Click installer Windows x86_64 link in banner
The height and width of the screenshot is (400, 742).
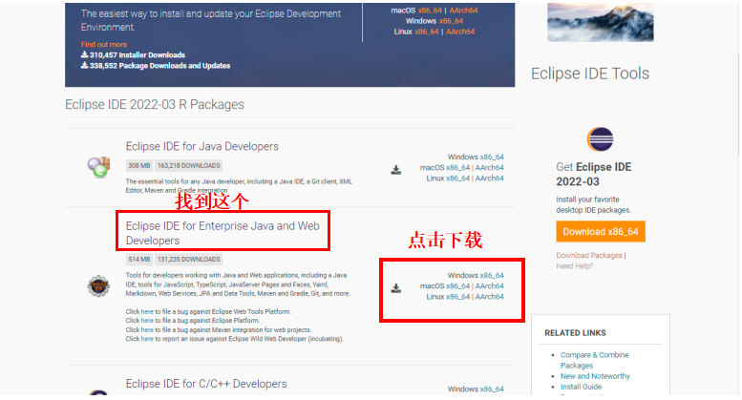point(451,21)
